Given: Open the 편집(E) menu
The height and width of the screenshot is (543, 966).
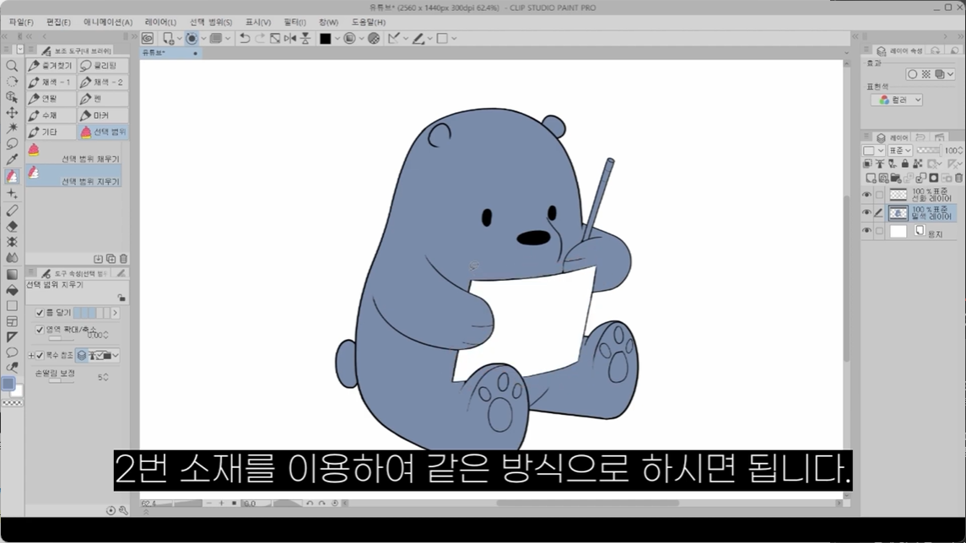Looking at the screenshot, I should [x=58, y=22].
